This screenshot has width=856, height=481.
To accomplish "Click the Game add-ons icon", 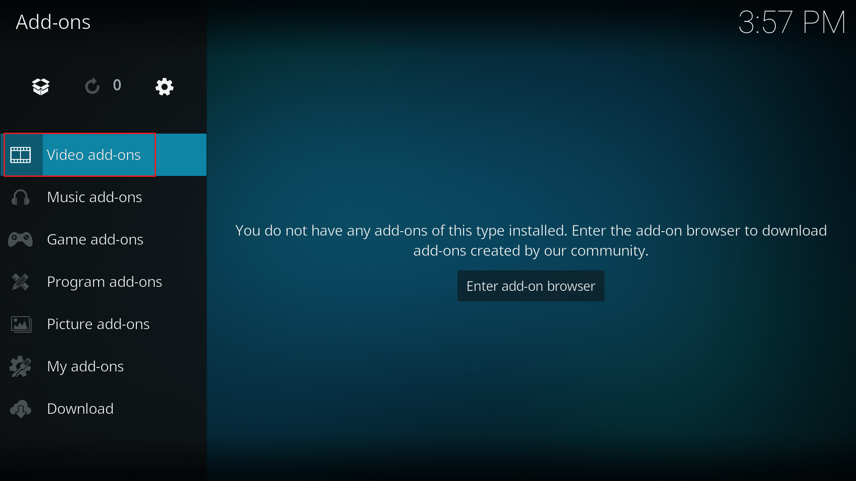I will coord(21,239).
